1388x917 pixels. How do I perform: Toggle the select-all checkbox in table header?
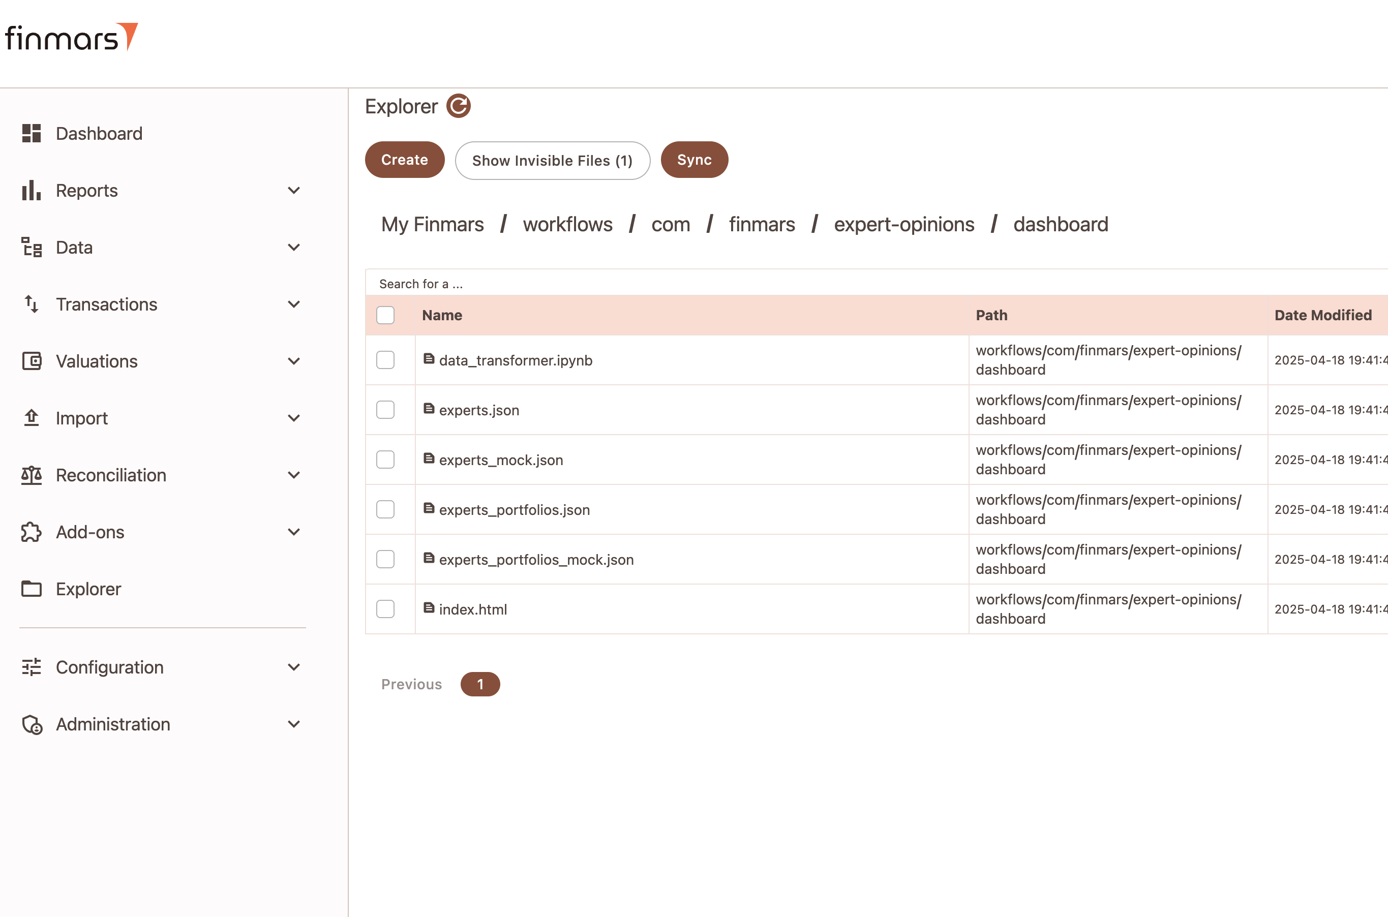[385, 315]
